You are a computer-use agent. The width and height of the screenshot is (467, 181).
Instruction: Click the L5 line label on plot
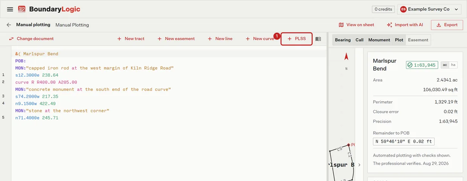[x=340, y=149]
